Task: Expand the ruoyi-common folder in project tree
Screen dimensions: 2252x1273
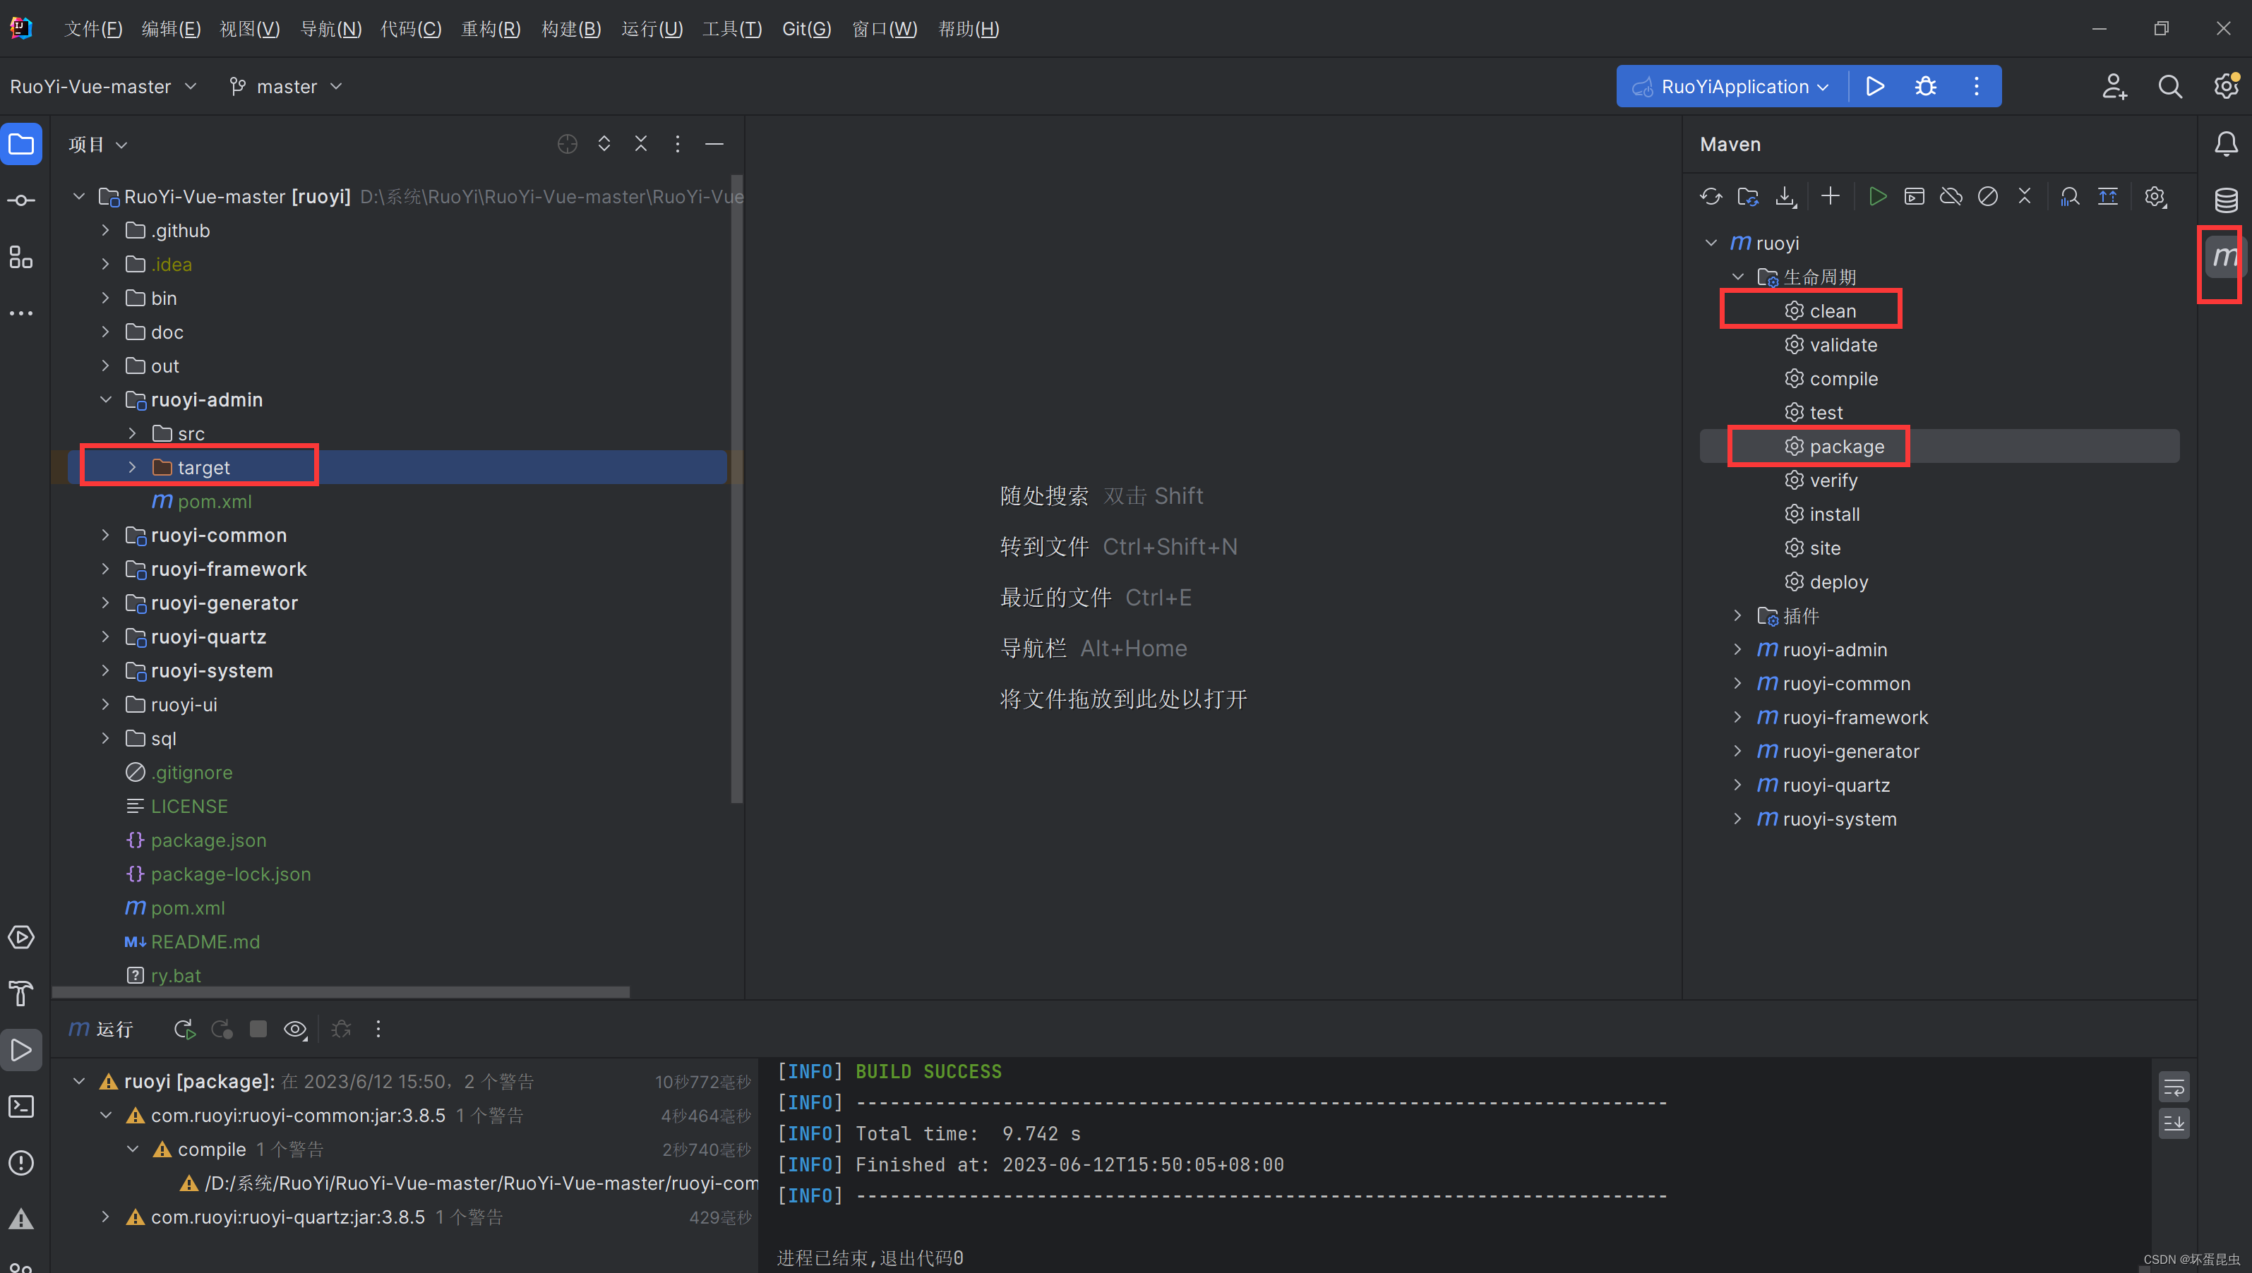Action: click(106, 535)
